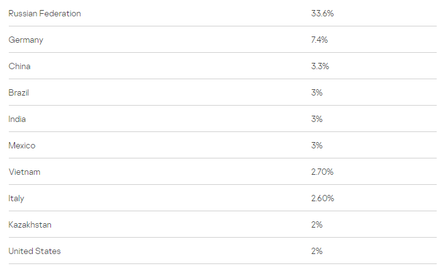This screenshot has height=271, width=443.
Task: Click the India country name
Action: point(17,119)
